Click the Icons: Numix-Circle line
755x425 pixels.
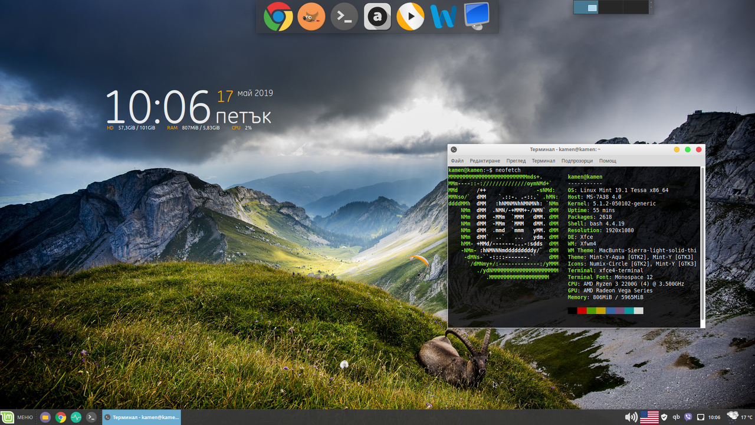tap(632, 264)
